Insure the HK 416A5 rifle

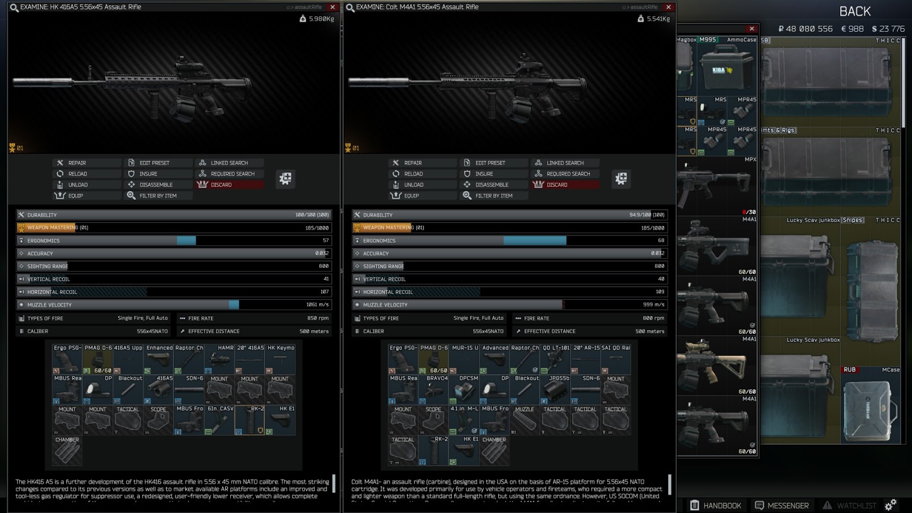pyautogui.click(x=158, y=174)
